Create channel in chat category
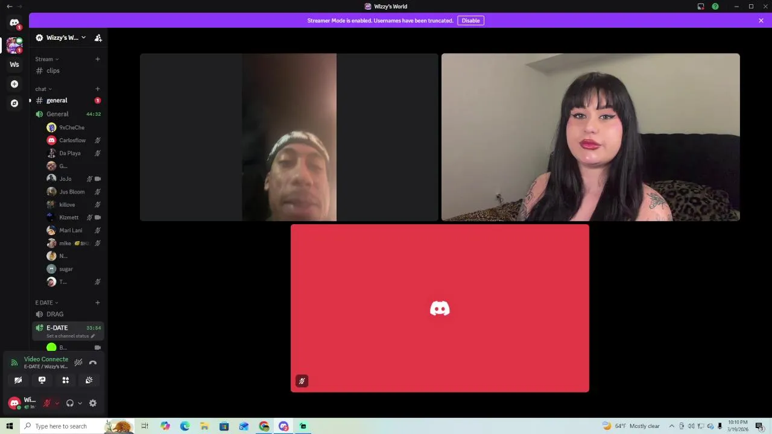Viewport: 772px width, 434px height. (x=98, y=89)
